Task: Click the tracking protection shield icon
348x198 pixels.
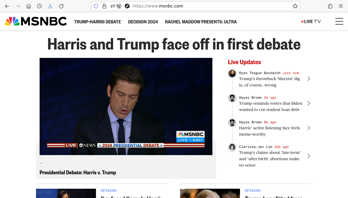Action: tap(96, 6)
